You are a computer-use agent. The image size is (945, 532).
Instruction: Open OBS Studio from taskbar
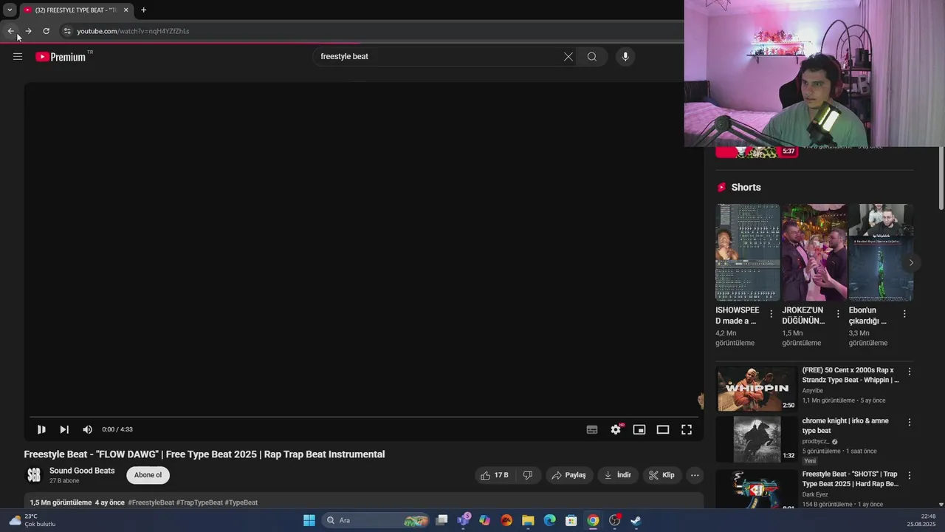(614, 520)
